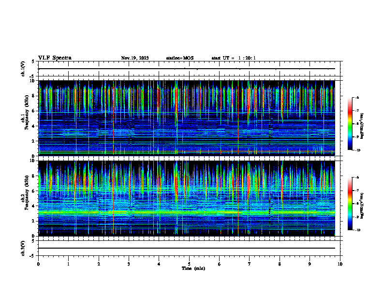383x296 pixels.
Task: Click the ch.2 spectrogram plot area
Action: pyautogui.click(x=187, y=198)
